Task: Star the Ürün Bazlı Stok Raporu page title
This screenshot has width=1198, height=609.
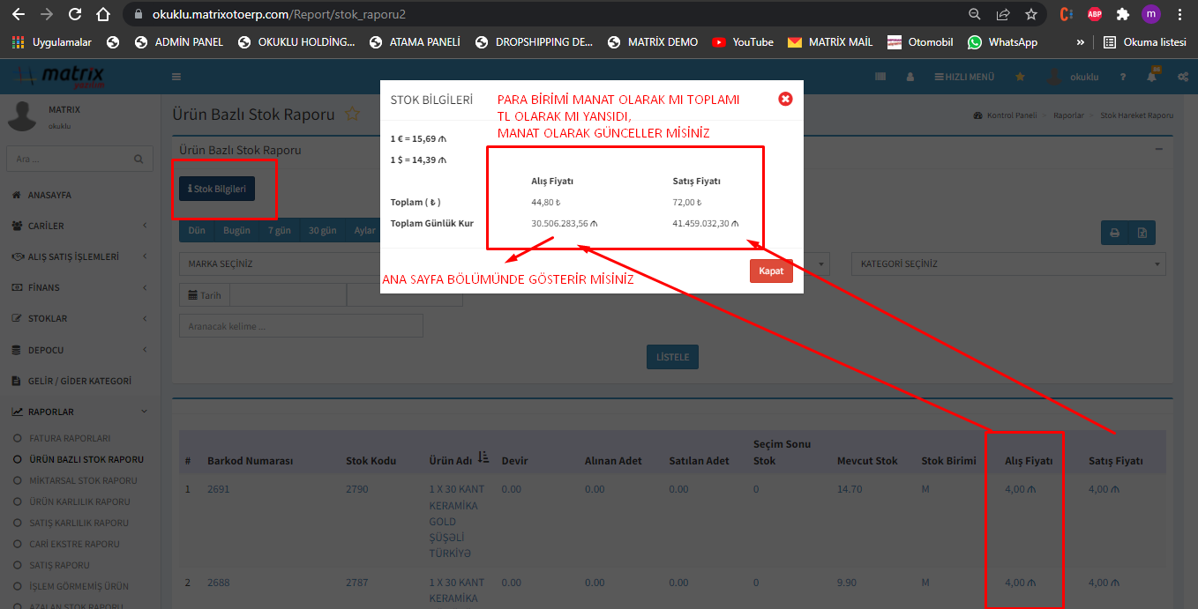Action: [352, 114]
